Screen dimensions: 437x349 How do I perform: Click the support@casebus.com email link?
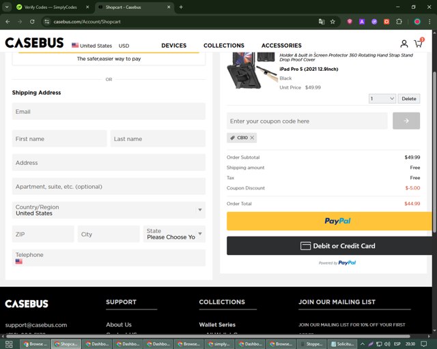pos(36,325)
